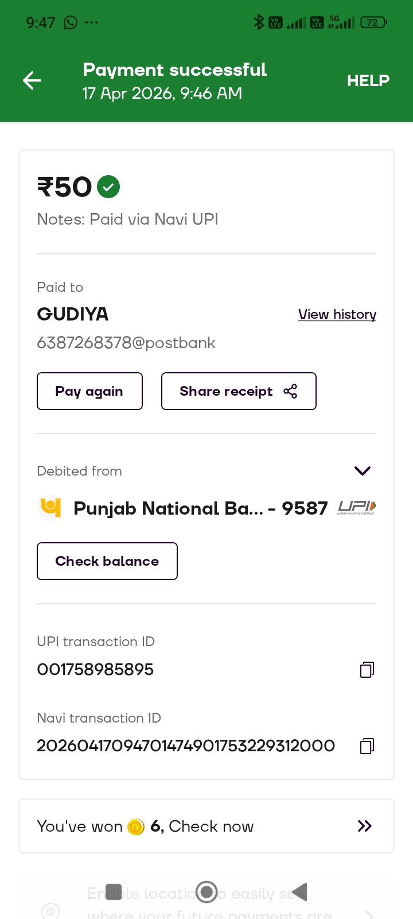Open rewards with the double chevron arrow
Image resolution: width=413 pixels, height=919 pixels.
(x=365, y=826)
